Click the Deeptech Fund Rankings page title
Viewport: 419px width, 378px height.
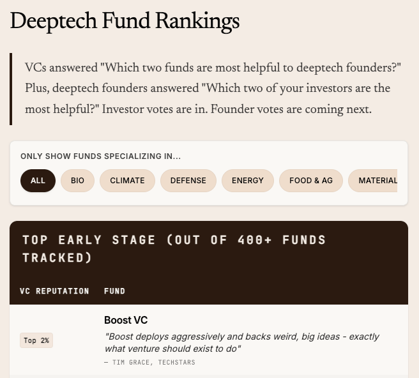125,21
